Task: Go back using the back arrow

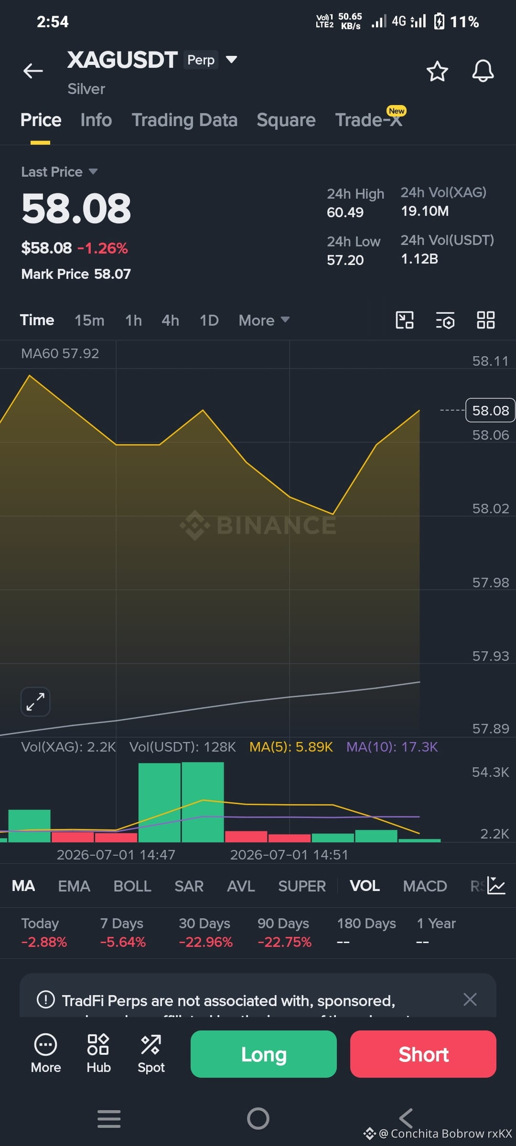Action: coord(33,71)
